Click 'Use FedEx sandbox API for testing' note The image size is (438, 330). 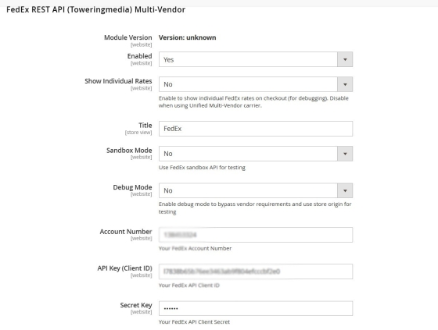202,168
